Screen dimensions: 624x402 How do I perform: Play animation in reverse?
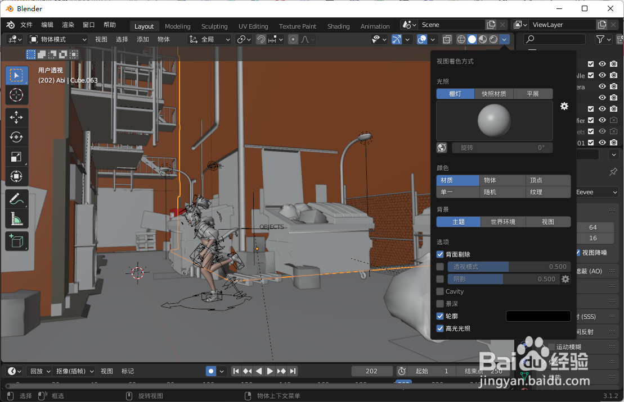pos(259,371)
